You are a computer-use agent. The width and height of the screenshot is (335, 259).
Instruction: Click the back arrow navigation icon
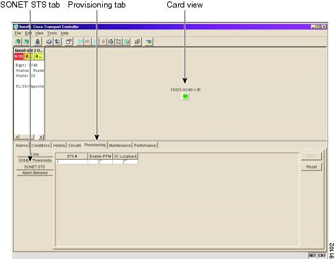80,42
